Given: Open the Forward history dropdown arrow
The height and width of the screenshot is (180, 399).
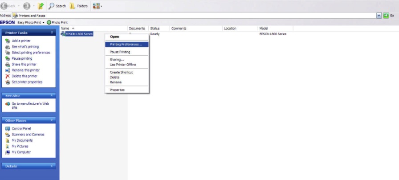Looking at the screenshot, I should pyautogui.click(x=33, y=6).
